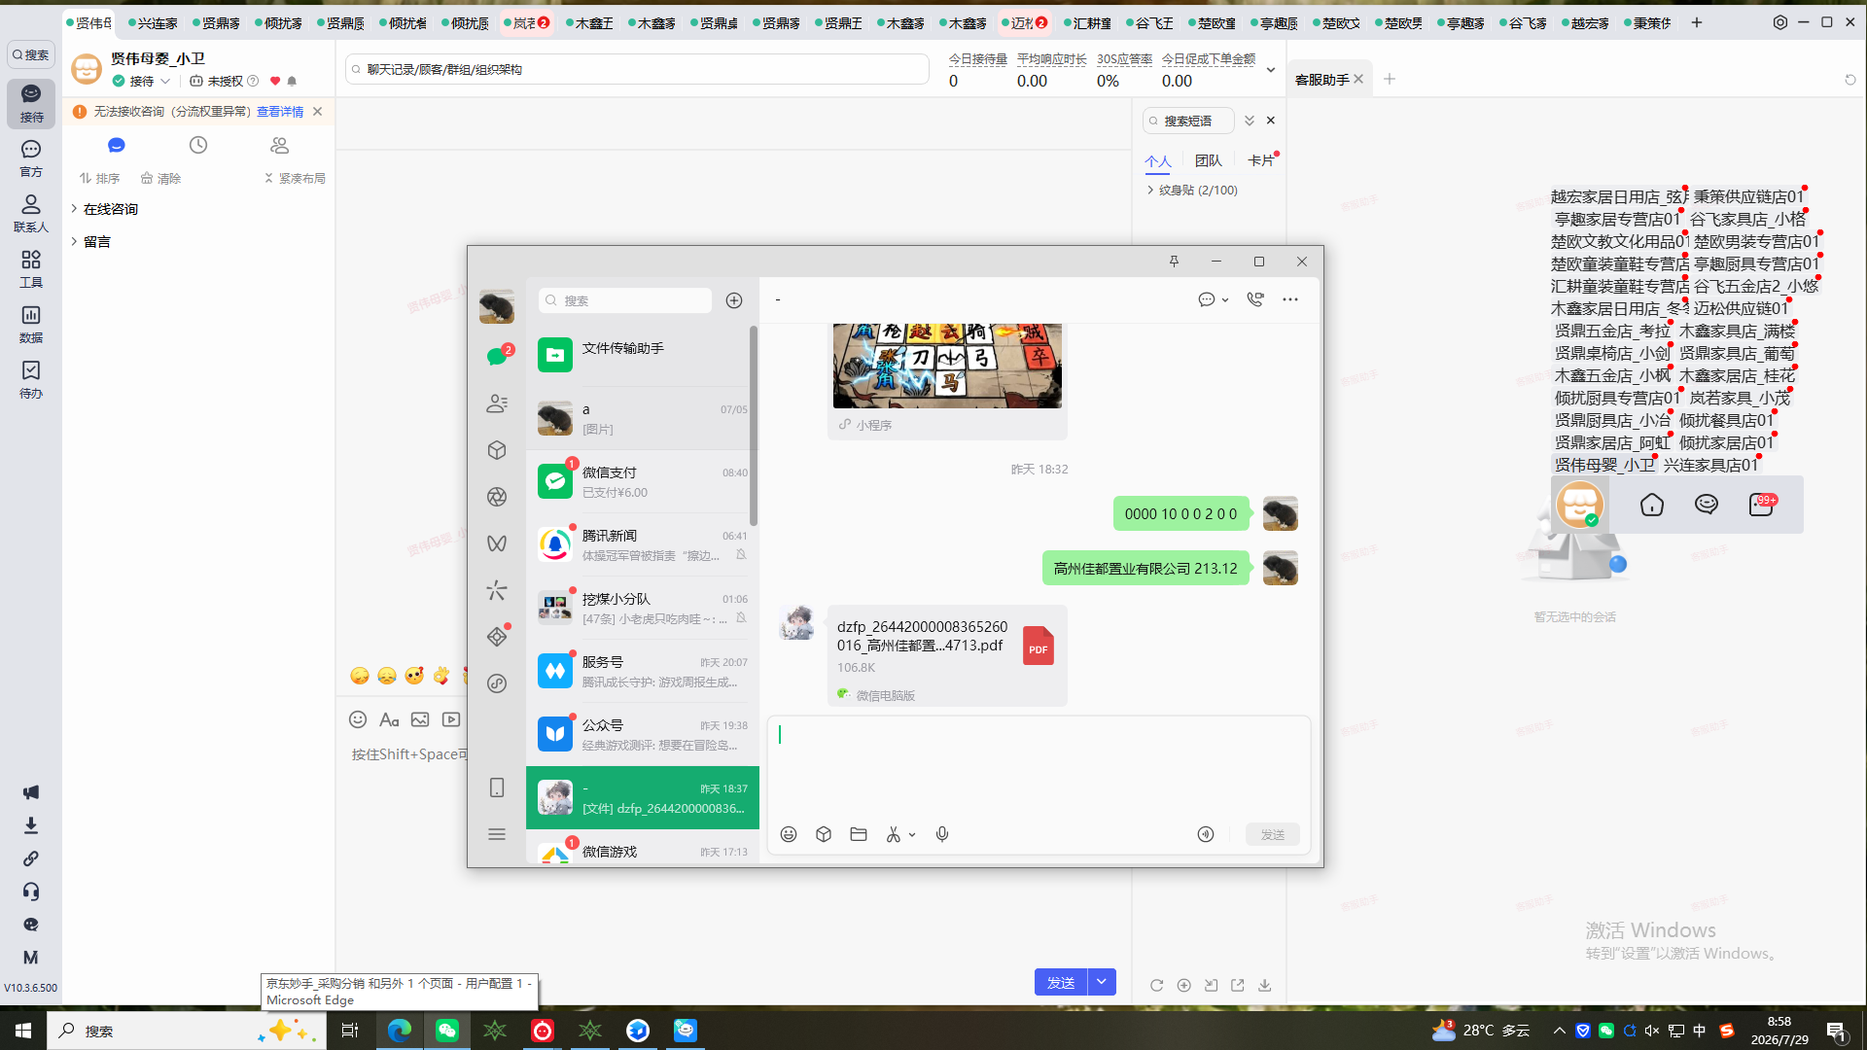Click the megaphone announcement icon in sidebar

point(31,792)
